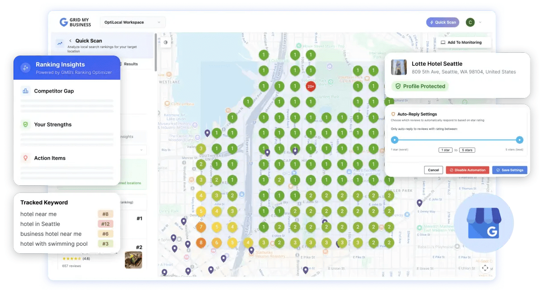Click the Action Items lightbulb icon
Screen dimensions: 542x290
click(26, 158)
